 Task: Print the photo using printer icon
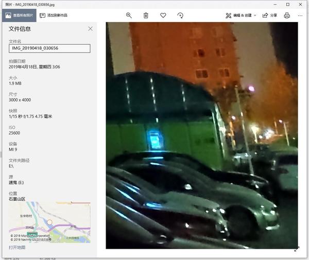[287, 15]
